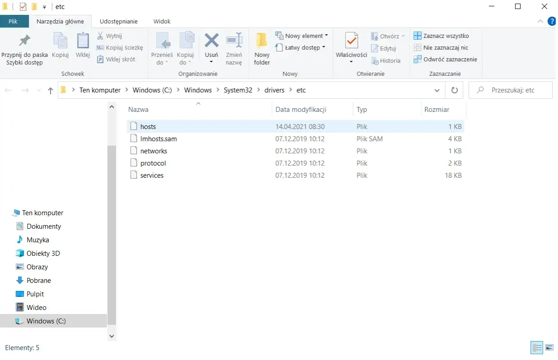The height and width of the screenshot is (360, 558).
Task: Click the refresh button beside address bar
Action: [454, 90]
